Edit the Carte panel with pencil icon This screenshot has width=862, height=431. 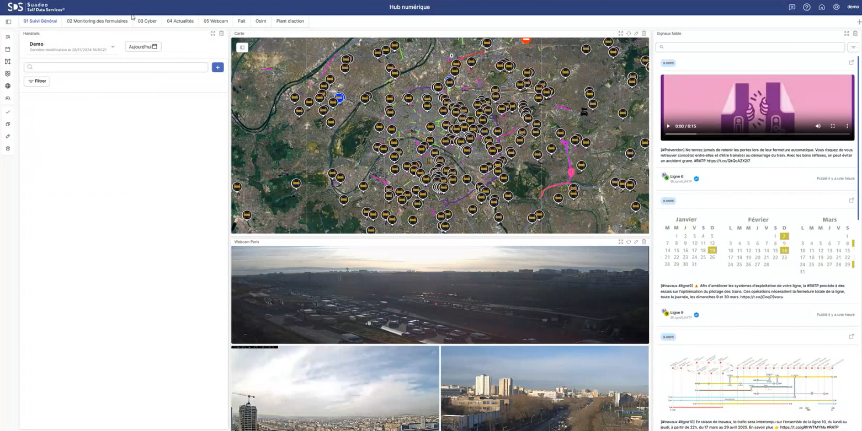(636, 34)
